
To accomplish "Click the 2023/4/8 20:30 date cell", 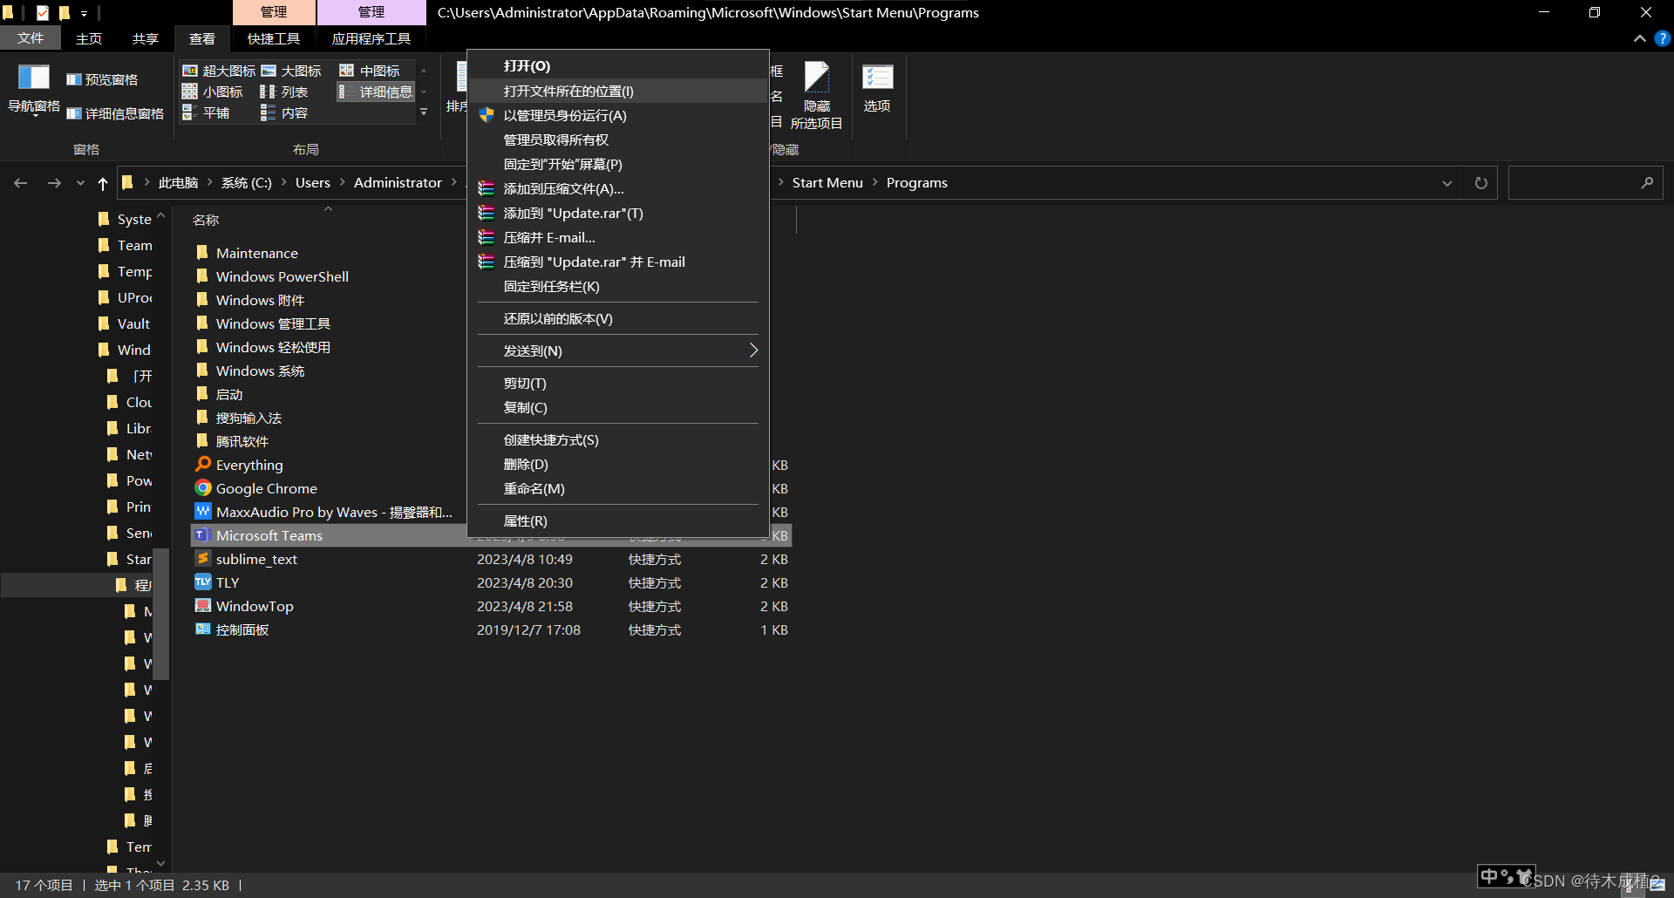I will click(x=525, y=582).
